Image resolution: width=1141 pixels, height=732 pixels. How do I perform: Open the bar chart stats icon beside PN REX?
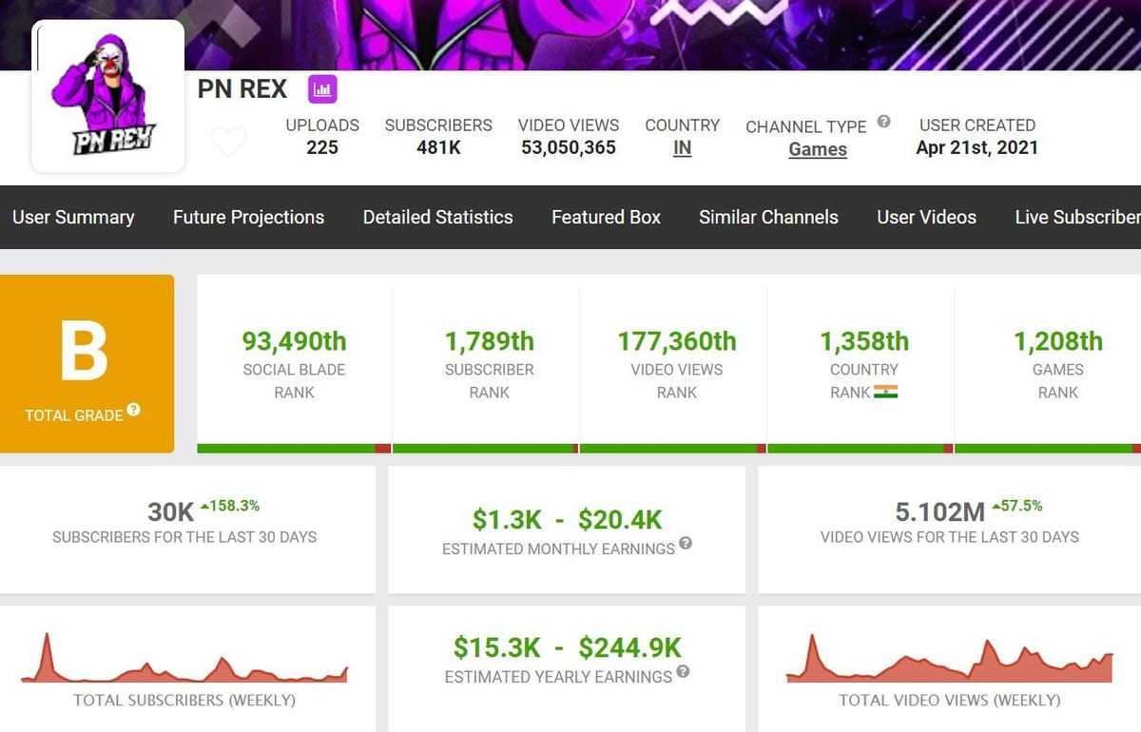coord(323,88)
